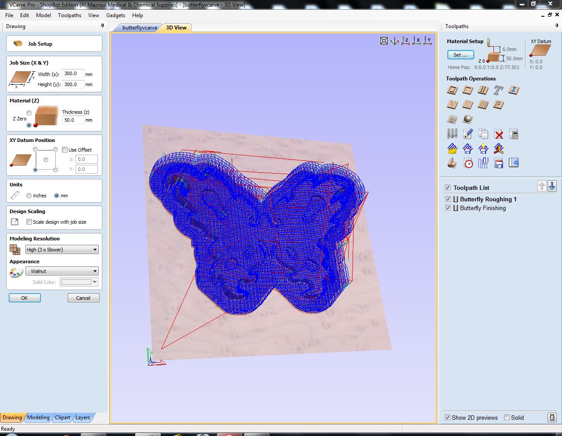
Task: Click the Recalculate toolpaths calculator icon
Action: 514,134
